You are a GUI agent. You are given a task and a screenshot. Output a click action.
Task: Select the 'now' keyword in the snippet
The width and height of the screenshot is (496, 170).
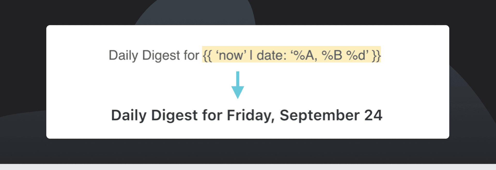[x=231, y=55]
